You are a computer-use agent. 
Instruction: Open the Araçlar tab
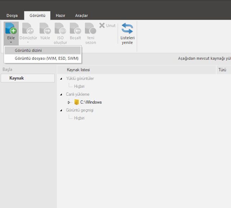pos(81,15)
